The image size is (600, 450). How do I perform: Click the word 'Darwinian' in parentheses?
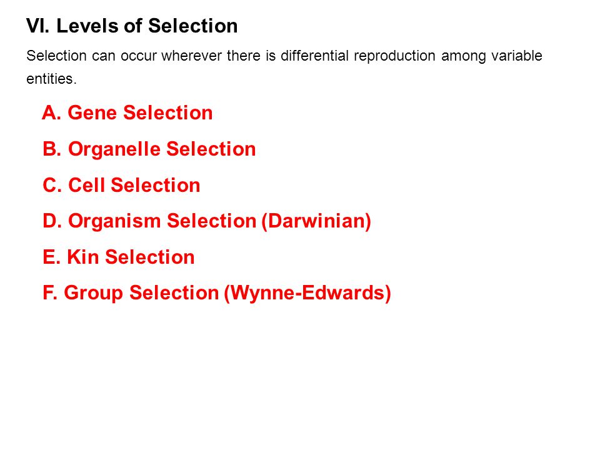point(316,221)
